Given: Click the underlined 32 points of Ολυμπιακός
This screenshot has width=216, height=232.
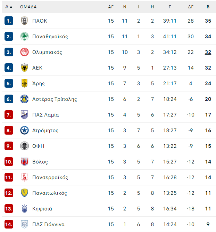Looking at the screenshot, I should tap(208, 52).
